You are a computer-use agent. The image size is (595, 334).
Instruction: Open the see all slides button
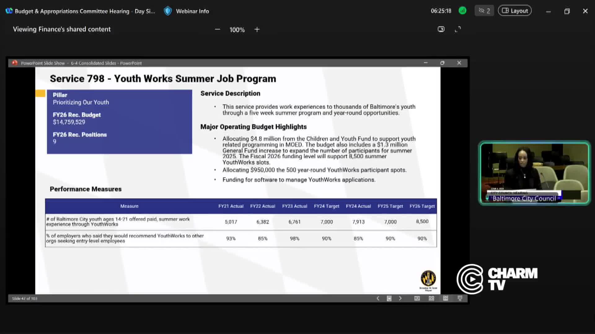pyautogui.click(x=389, y=298)
